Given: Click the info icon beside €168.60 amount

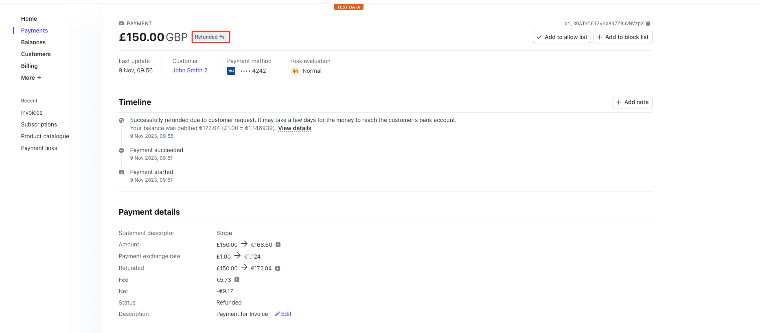Looking at the screenshot, I should tap(278, 245).
